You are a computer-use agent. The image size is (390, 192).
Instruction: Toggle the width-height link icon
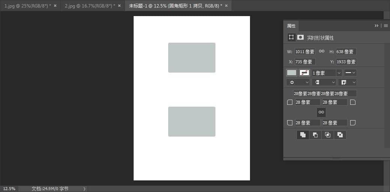(x=322, y=51)
